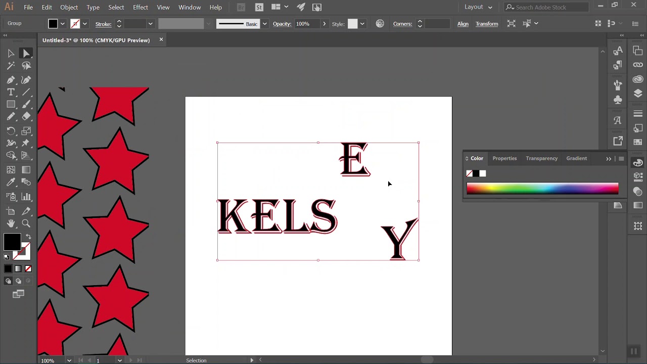Select the Shape Builder tool
The height and width of the screenshot is (364, 647).
point(11,155)
